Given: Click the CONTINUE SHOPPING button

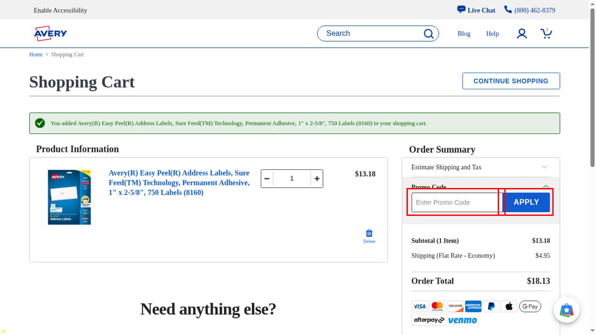Looking at the screenshot, I should (x=511, y=81).
